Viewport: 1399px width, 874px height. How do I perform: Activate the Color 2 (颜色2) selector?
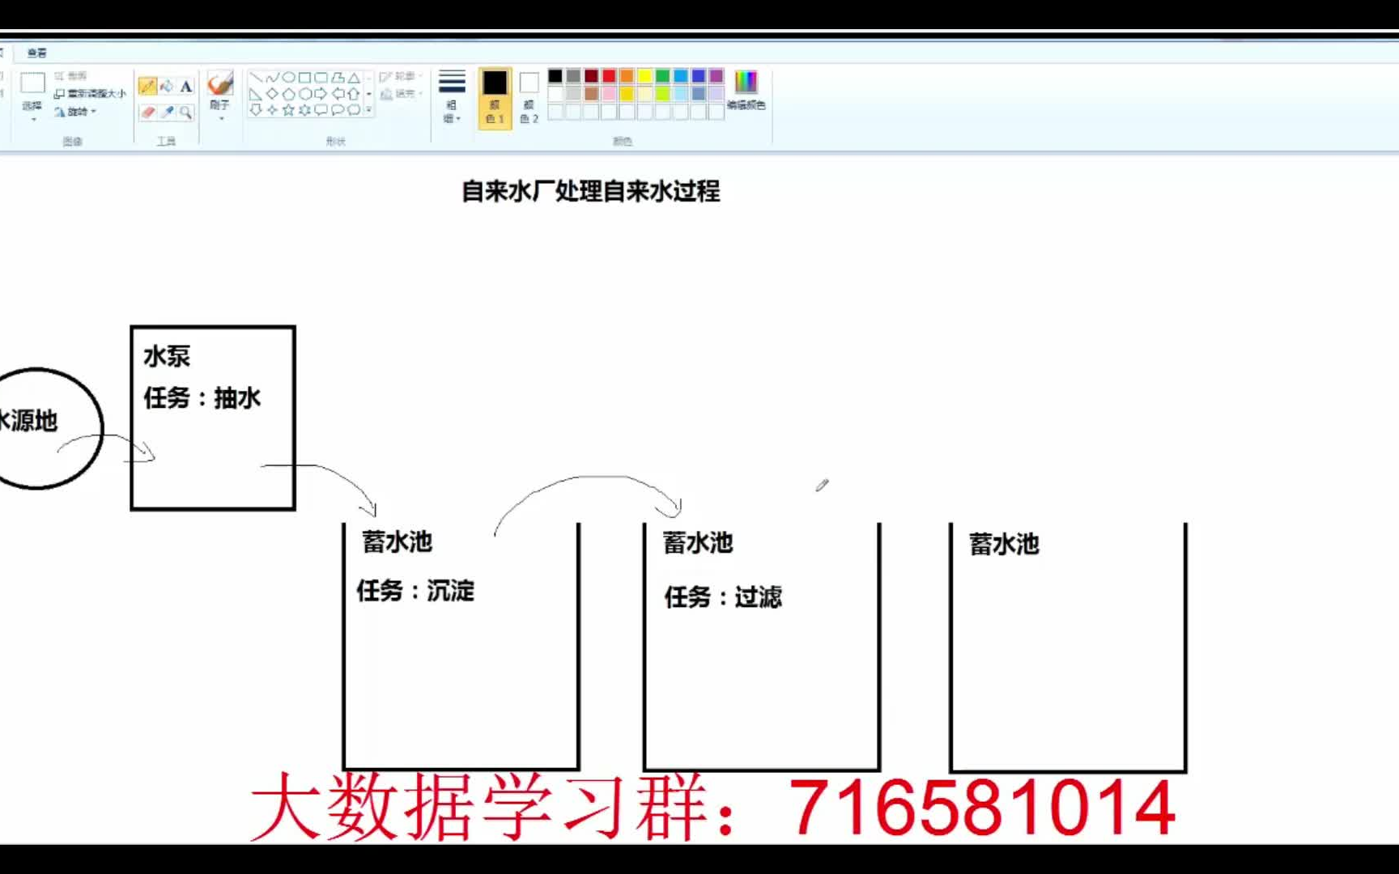click(529, 97)
